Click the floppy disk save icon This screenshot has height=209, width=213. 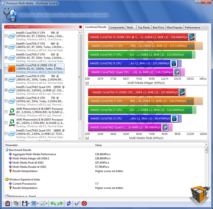[x=25, y=203]
